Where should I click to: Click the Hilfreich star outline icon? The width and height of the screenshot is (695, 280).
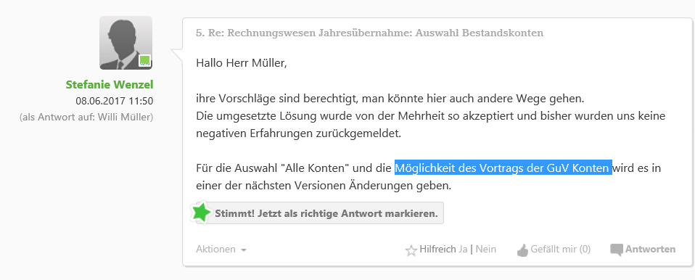click(x=411, y=251)
